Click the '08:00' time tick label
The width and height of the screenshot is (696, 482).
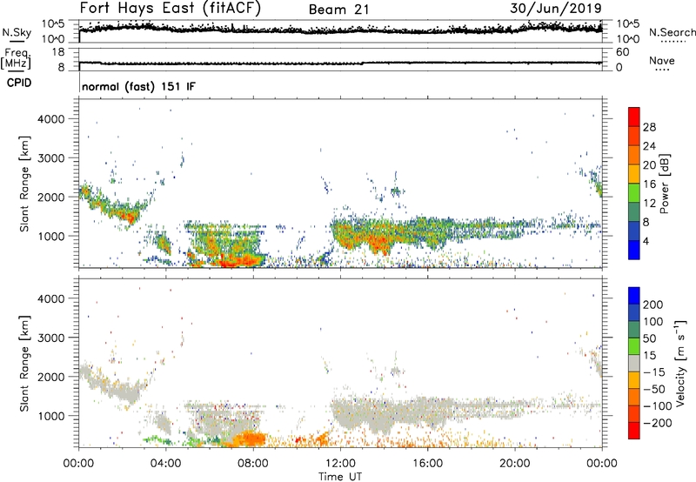[253, 464]
